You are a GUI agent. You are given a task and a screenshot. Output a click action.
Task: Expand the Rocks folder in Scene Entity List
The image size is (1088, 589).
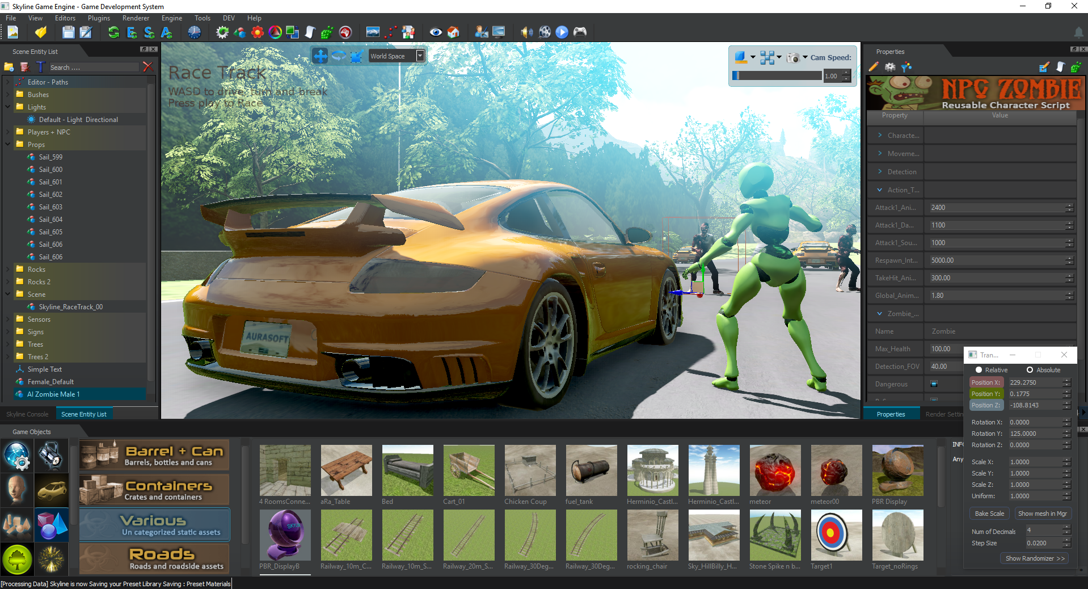click(8, 269)
